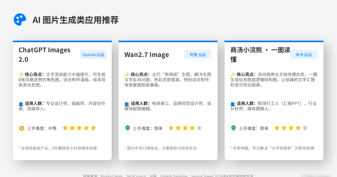Click the 阿里 出品 badge
Viewport: 337px width, 177px height.
(x=198, y=55)
